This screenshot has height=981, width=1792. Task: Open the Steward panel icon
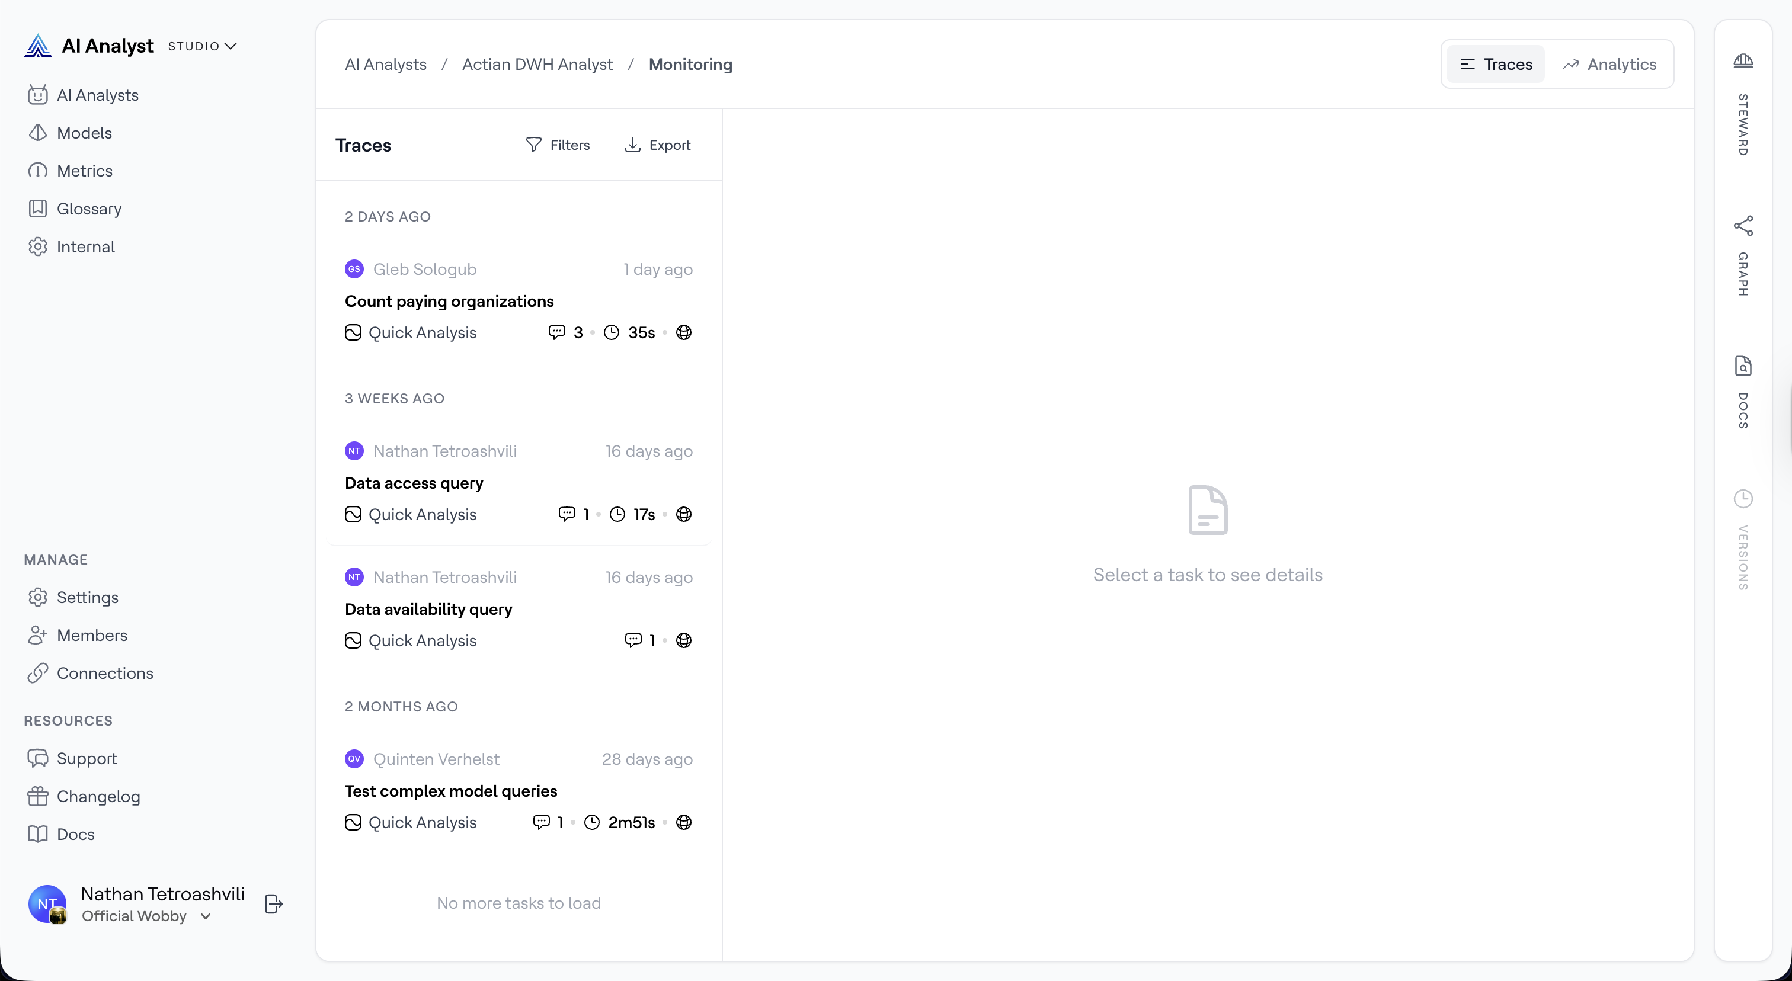point(1743,61)
